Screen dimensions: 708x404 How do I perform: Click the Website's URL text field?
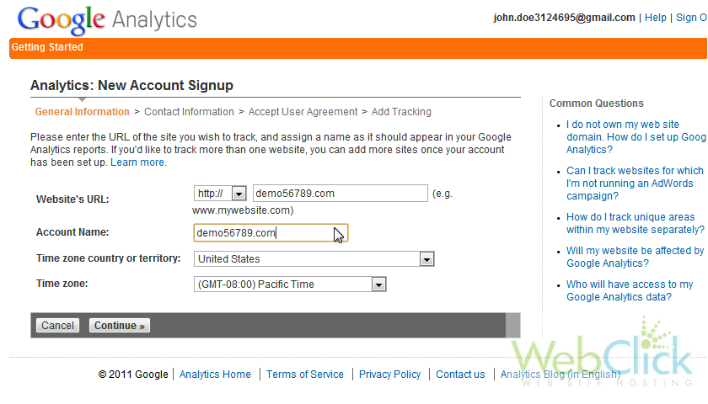tap(340, 194)
